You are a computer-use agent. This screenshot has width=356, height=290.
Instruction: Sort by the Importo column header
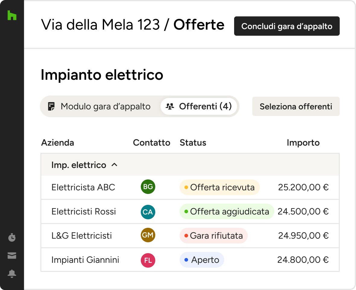(303, 143)
